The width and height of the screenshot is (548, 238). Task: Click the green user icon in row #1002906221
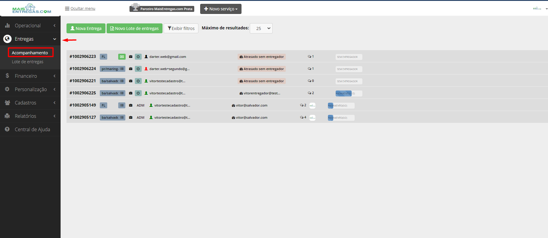pos(146,81)
